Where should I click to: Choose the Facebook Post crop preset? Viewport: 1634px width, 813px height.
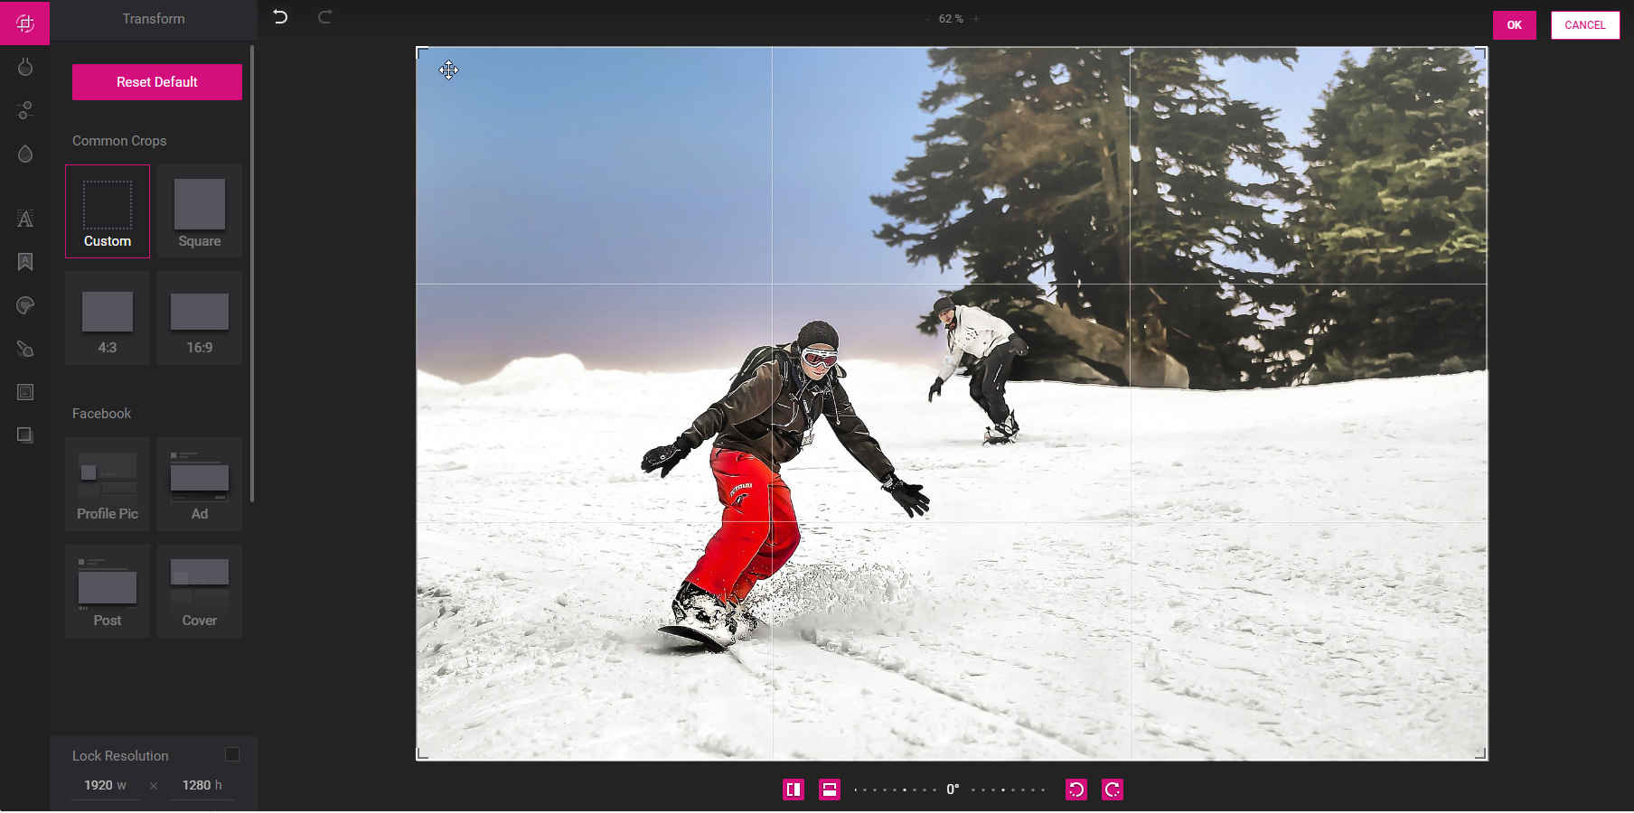coord(108,591)
